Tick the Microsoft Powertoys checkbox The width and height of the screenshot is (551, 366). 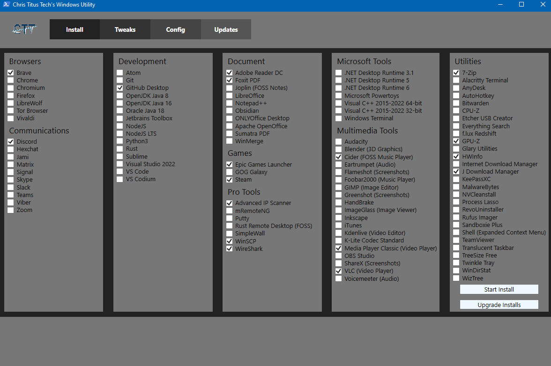pos(338,95)
